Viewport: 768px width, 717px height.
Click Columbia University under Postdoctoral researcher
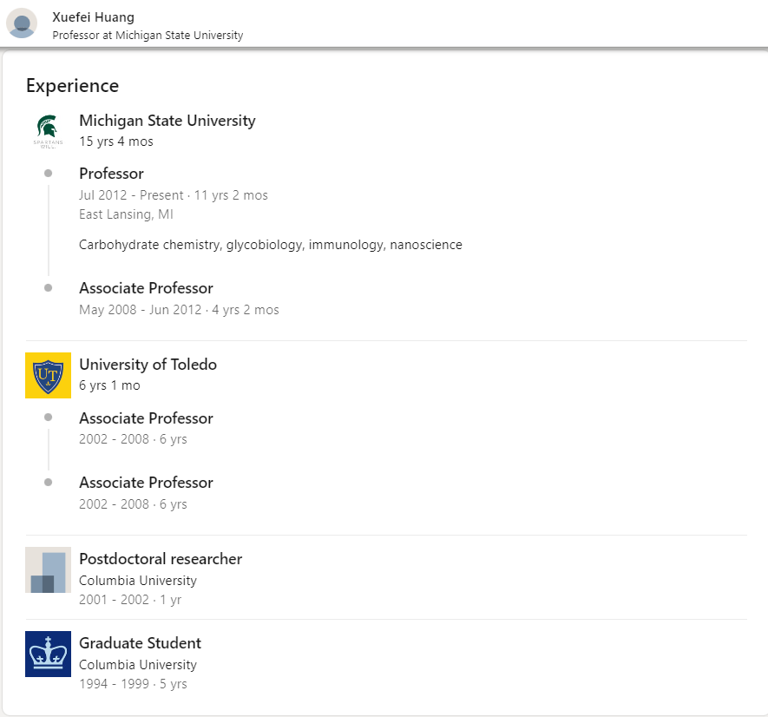click(x=138, y=581)
